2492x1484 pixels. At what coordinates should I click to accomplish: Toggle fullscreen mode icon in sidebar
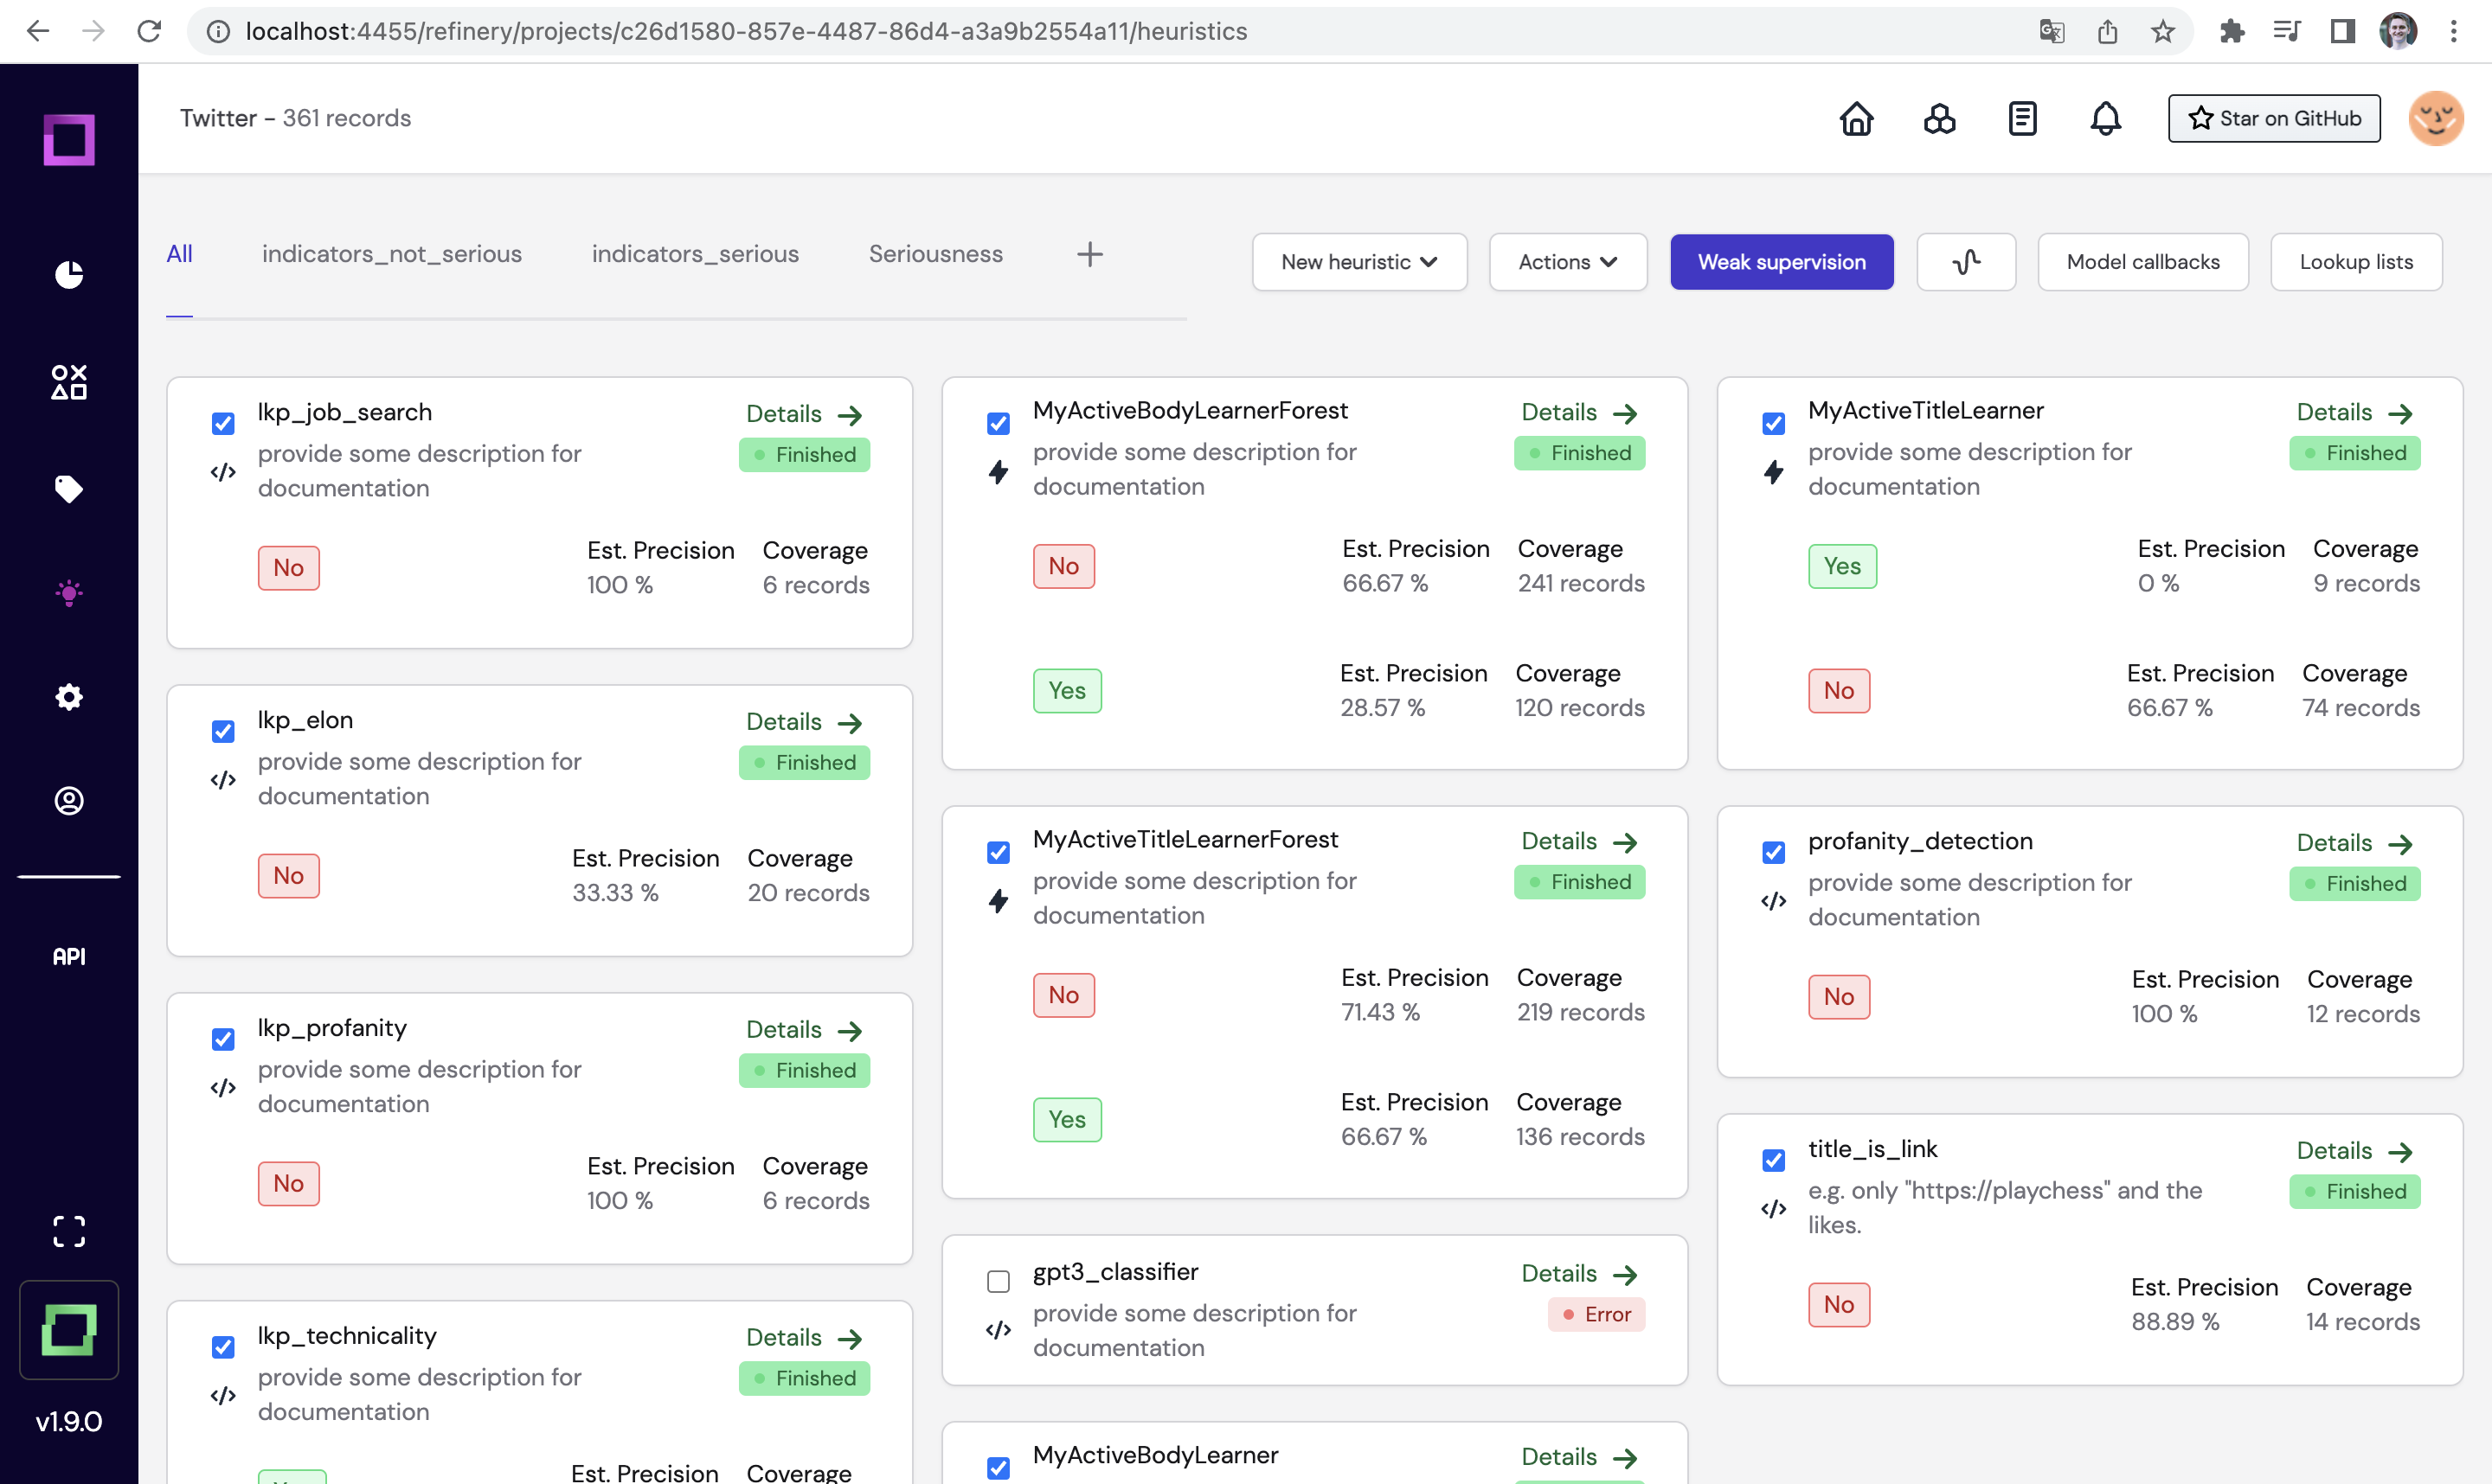68,1232
